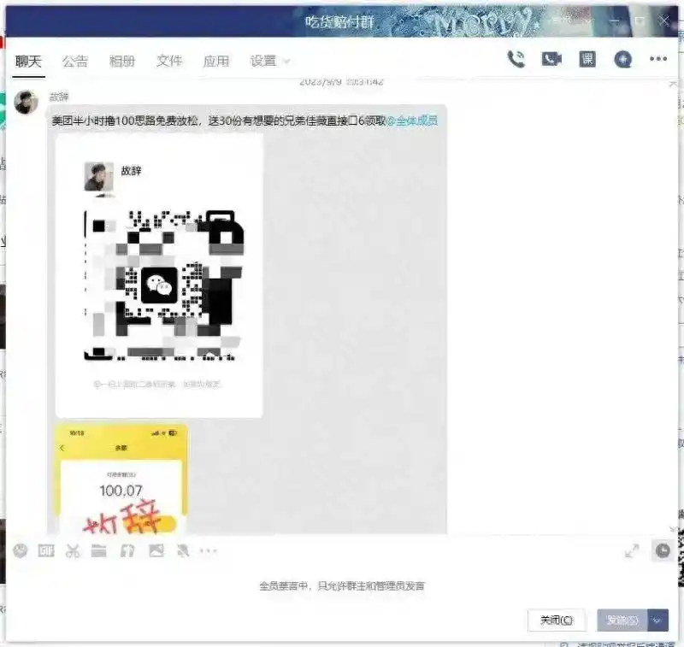Screen dimensions: 684x647
Task: Start a voice call from the top toolbar
Action: click(x=516, y=59)
